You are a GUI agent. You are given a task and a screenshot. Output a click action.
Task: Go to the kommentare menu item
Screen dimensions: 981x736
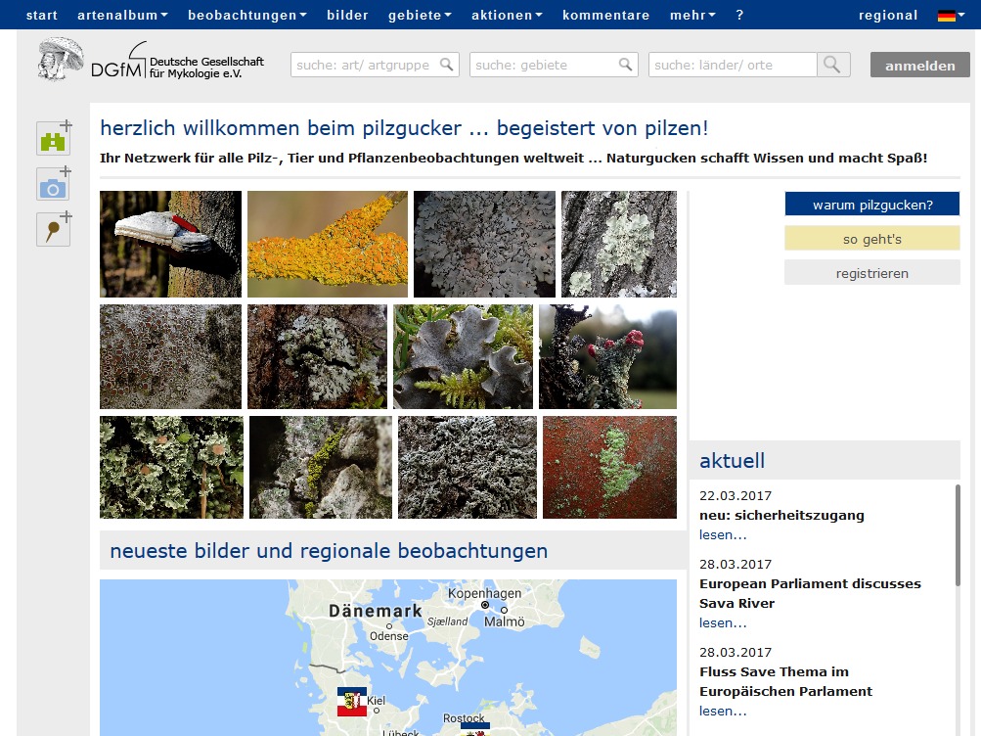[x=605, y=15]
